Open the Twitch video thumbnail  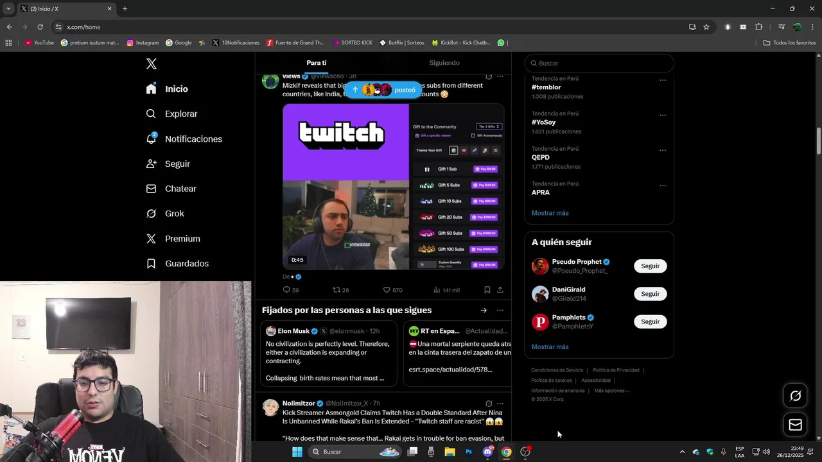(x=393, y=187)
